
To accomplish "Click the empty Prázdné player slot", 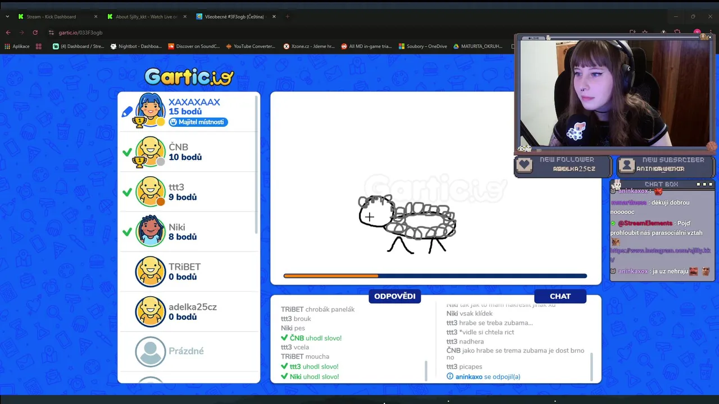I will pos(188,351).
